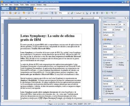This screenshot has width=130, height=106.
Task: Click the Open button in tab bar
Action: (x=5, y=8)
